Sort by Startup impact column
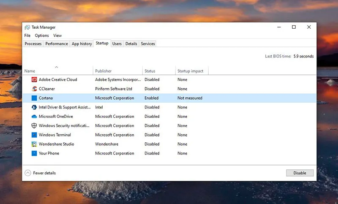The image size is (338, 204). tap(190, 71)
